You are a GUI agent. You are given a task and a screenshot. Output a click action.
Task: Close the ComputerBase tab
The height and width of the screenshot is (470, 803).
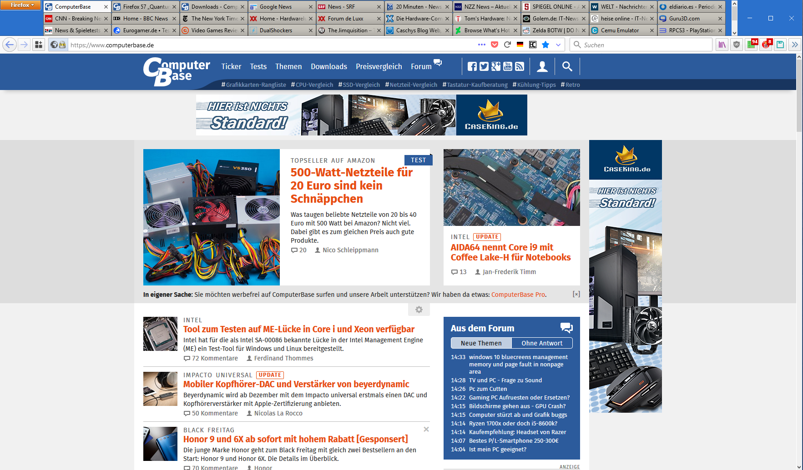click(106, 7)
